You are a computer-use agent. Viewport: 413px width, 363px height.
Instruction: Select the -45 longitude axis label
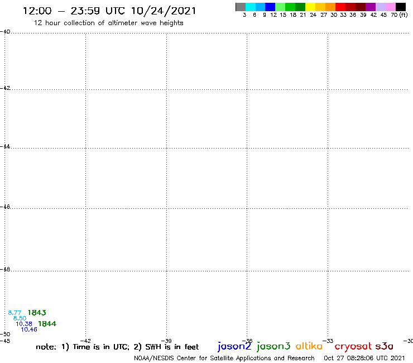[5, 341]
